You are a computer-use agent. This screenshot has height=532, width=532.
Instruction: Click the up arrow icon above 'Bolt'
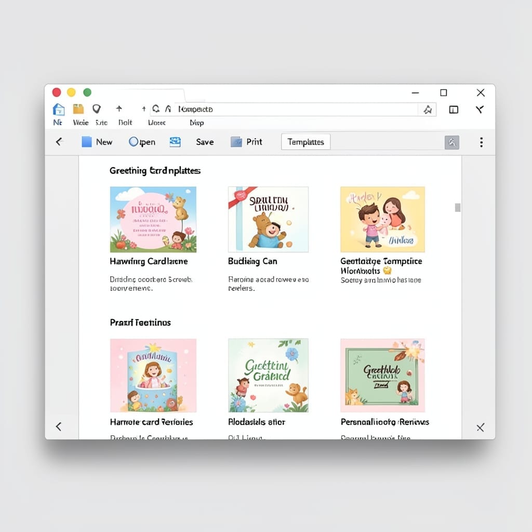[119, 109]
